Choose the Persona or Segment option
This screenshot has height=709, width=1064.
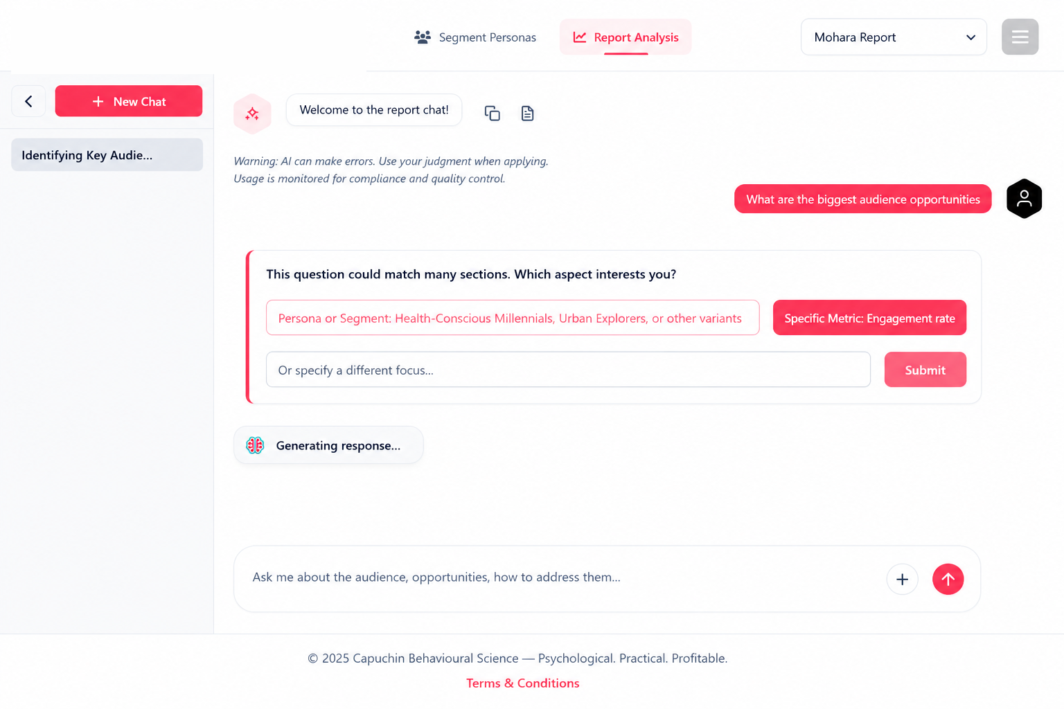(x=513, y=317)
